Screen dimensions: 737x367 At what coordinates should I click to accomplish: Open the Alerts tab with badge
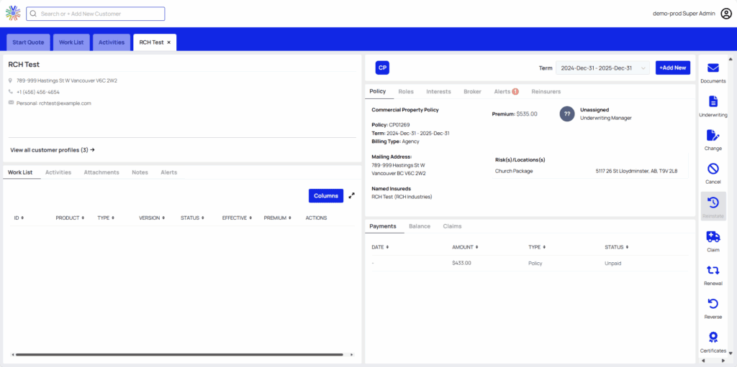tap(506, 91)
